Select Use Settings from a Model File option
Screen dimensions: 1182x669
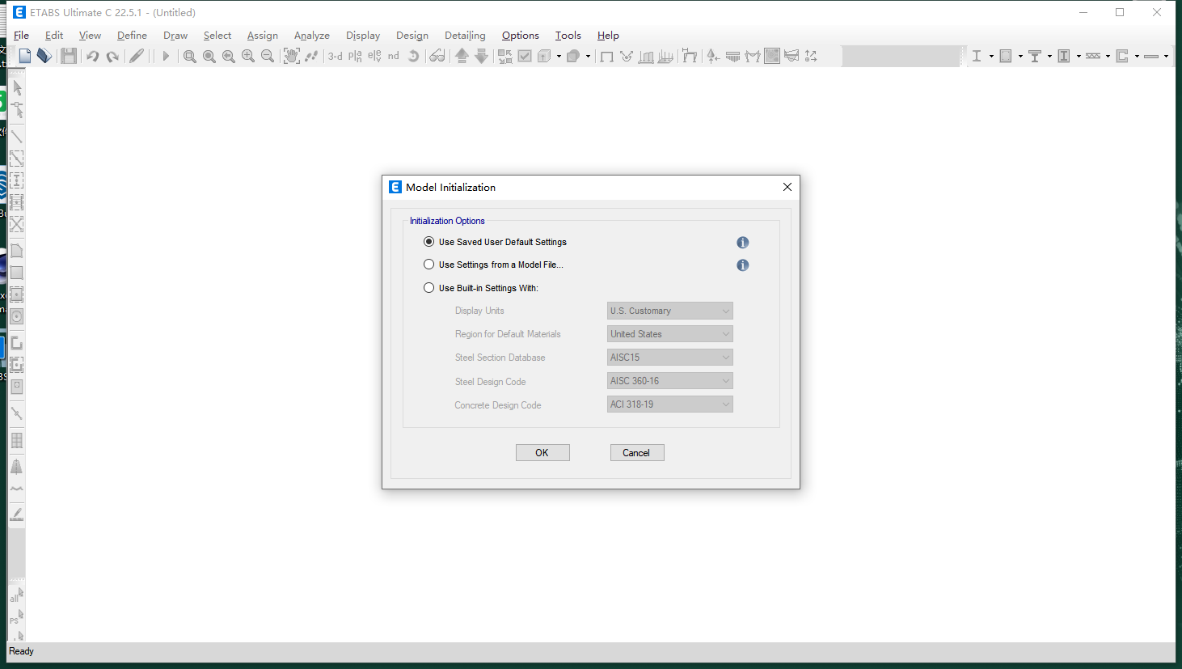(x=493, y=265)
